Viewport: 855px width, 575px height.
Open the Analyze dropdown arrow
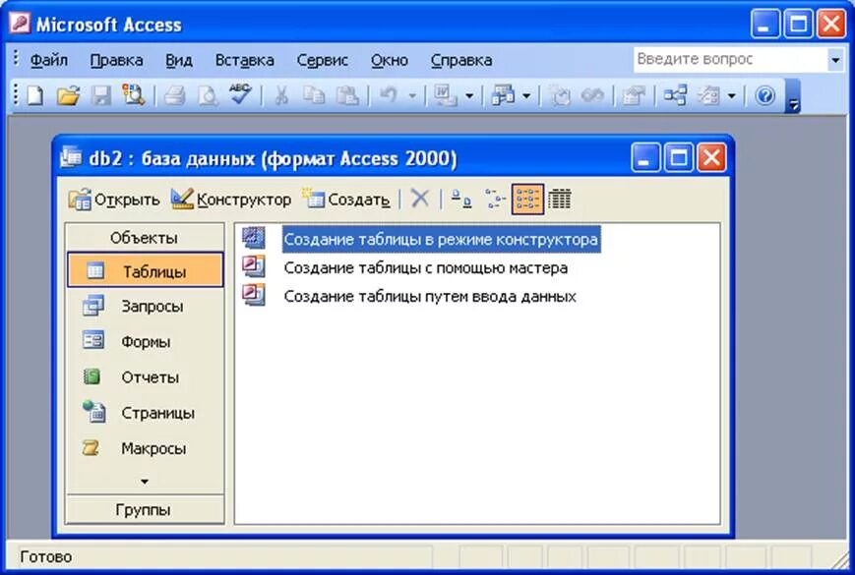(x=526, y=96)
